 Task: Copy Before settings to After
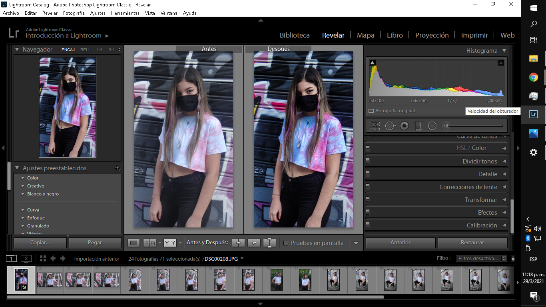pyautogui.click(x=238, y=243)
